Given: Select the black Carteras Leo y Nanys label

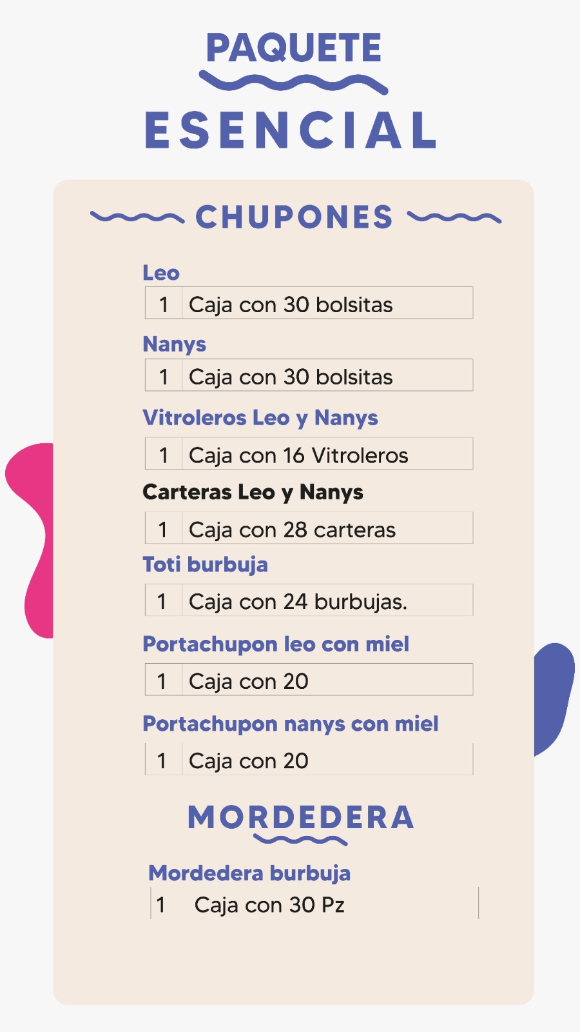Looking at the screenshot, I should click(x=253, y=493).
